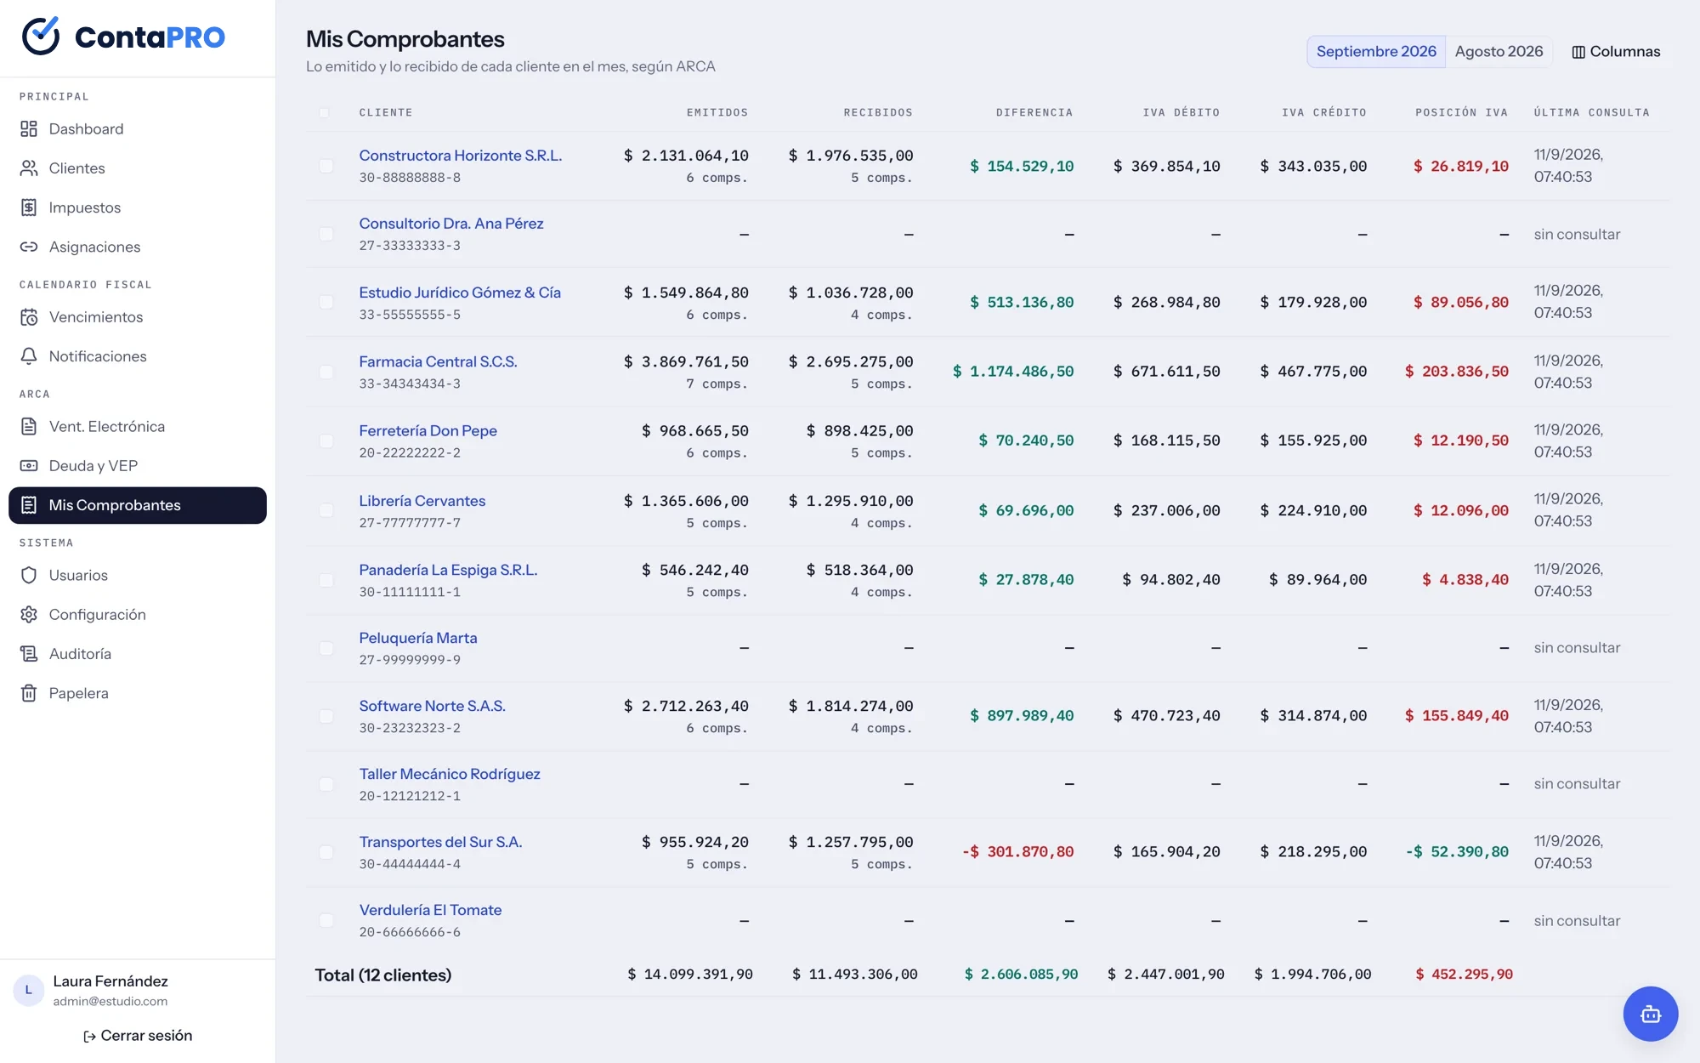Click the Vent. Electrónica document icon

click(x=29, y=427)
